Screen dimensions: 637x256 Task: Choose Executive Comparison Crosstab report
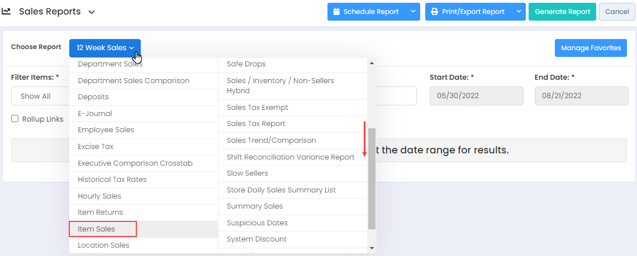(x=144, y=163)
